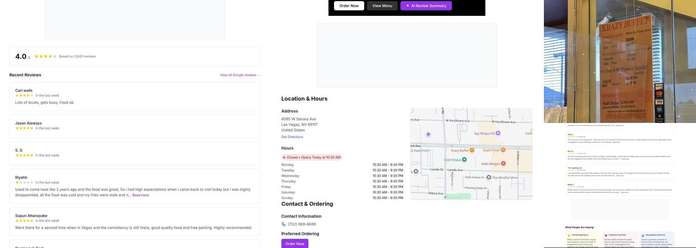The width and height of the screenshot is (696, 248).
Task: Click the Matt Morgan map pin
Action: (x=503, y=163)
